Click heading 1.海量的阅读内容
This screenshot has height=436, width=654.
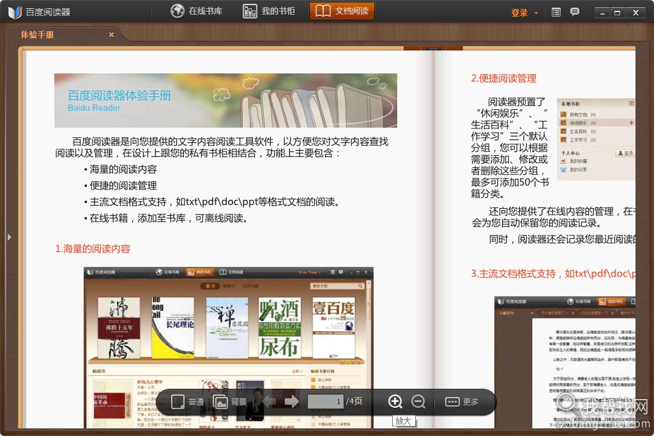pos(93,249)
